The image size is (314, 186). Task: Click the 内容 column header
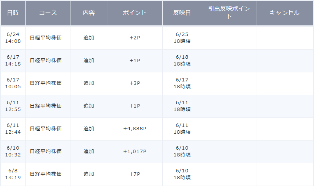coord(89,13)
